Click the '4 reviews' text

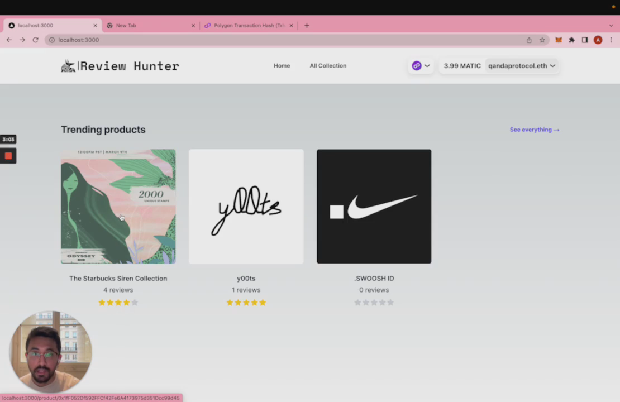(118, 290)
